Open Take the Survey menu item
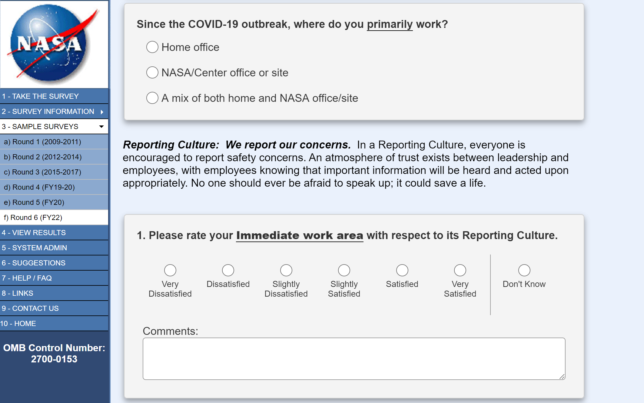 pyautogui.click(x=40, y=96)
